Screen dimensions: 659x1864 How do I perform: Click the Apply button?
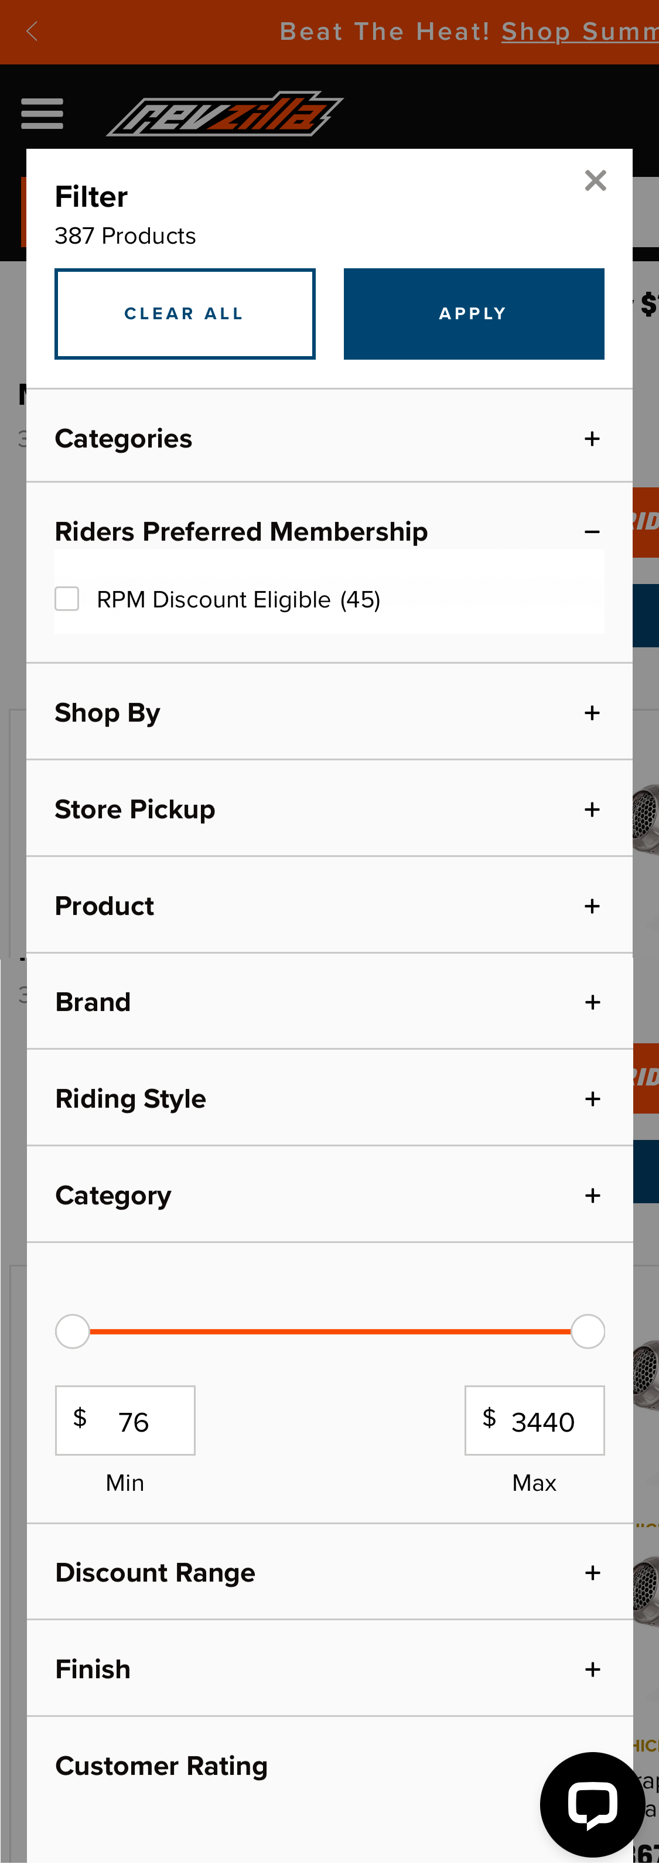(x=473, y=313)
